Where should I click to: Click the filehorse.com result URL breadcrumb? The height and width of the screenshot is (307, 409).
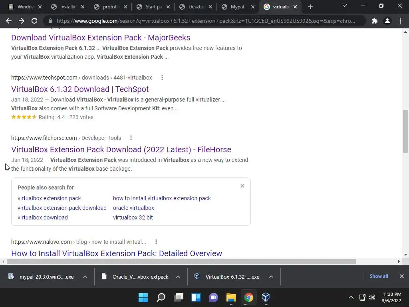(x=66, y=138)
